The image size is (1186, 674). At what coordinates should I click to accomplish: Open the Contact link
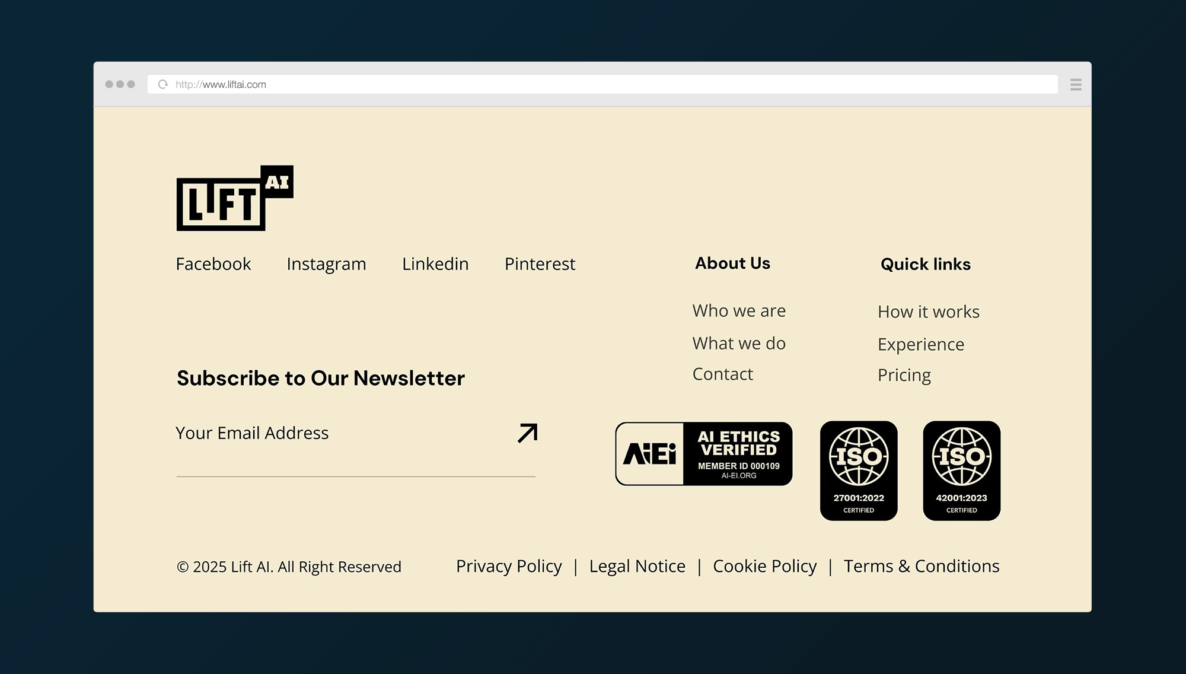(722, 374)
